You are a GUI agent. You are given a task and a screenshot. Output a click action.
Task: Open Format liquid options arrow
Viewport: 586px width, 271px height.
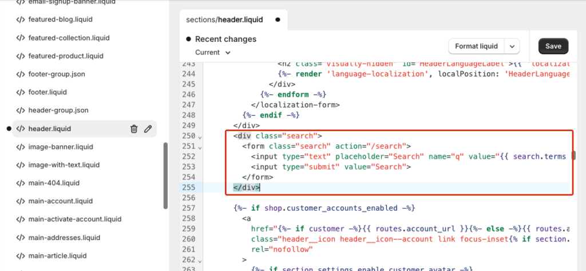click(512, 46)
